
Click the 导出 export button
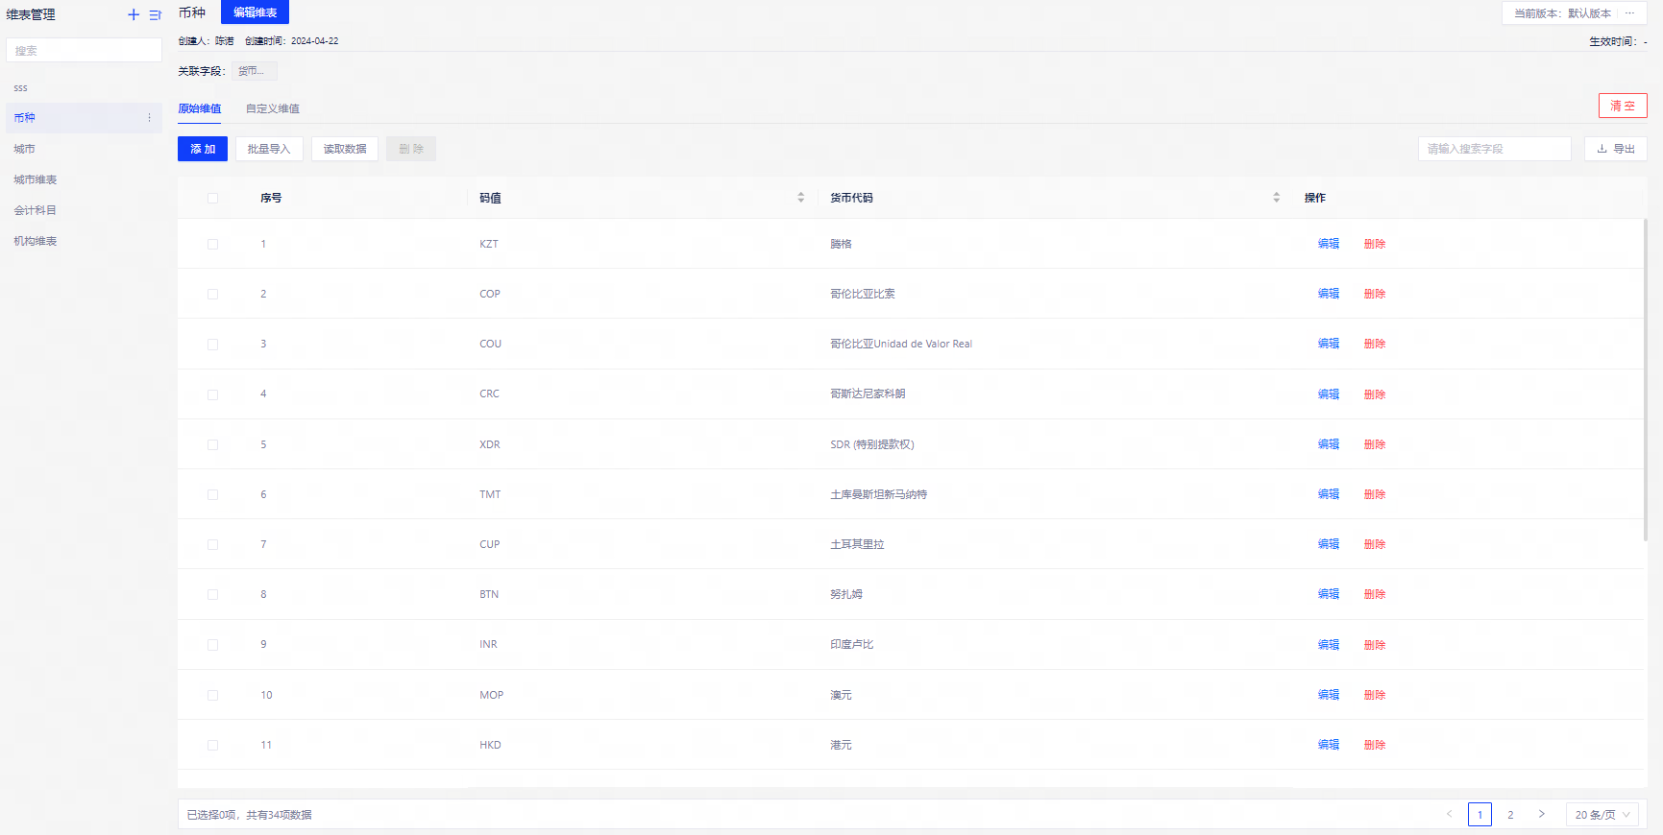click(x=1615, y=149)
